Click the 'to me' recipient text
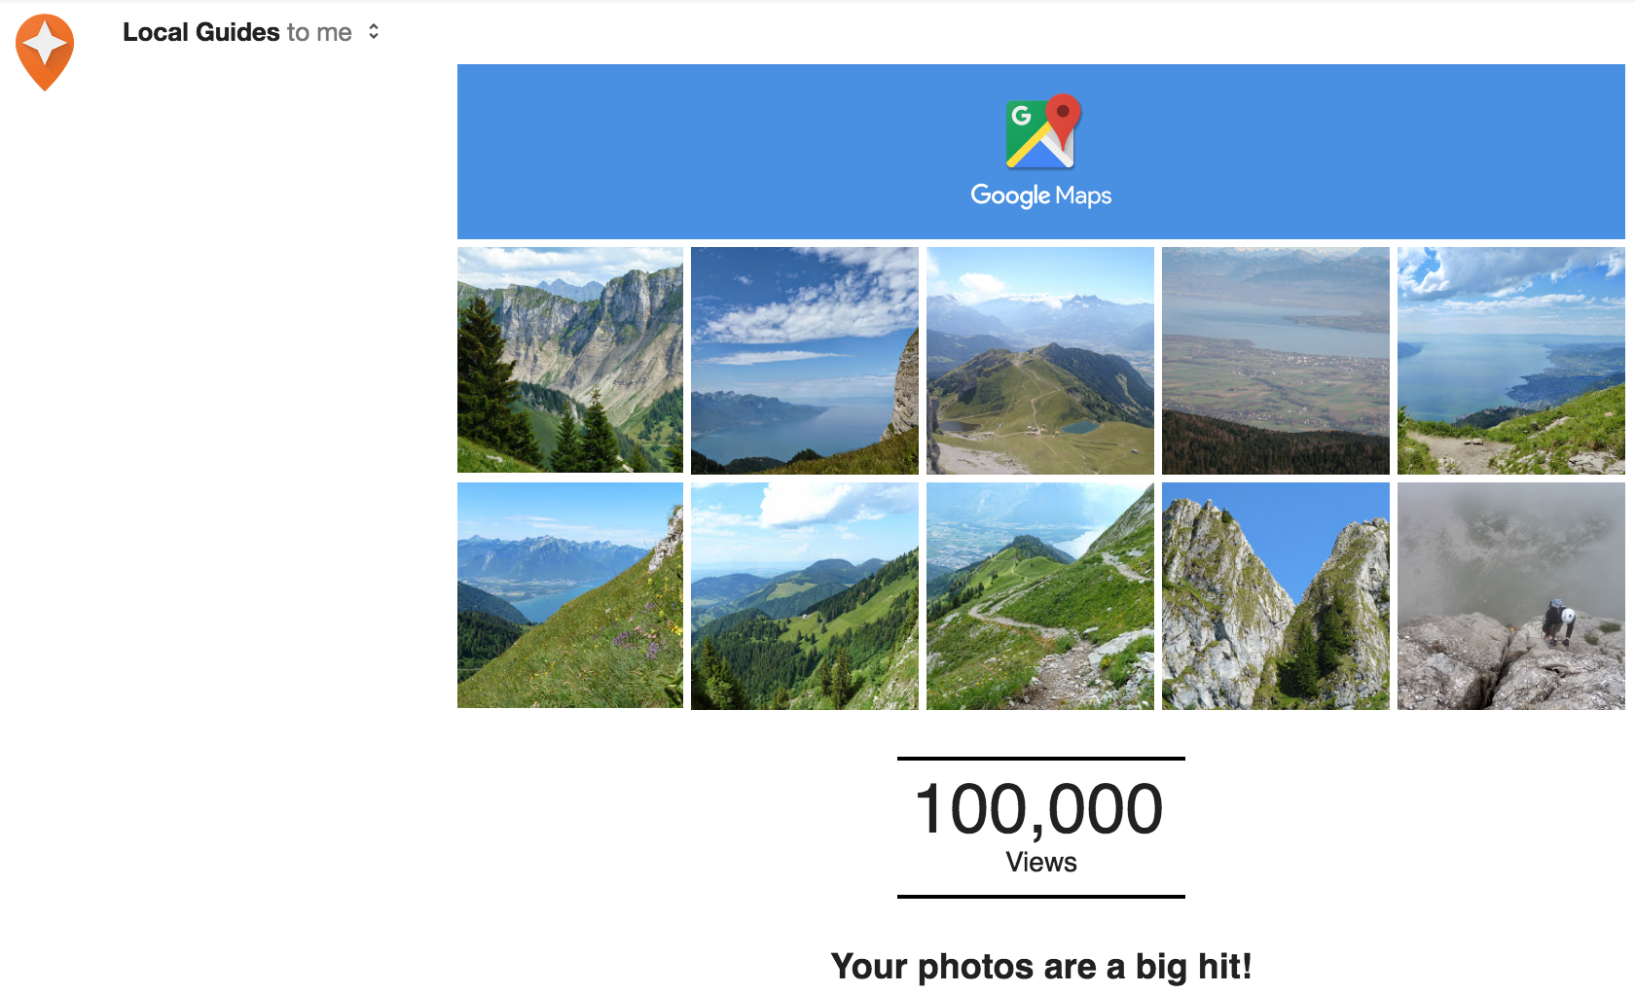This screenshot has width=1635, height=994. pyautogui.click(x=319, y=32)
